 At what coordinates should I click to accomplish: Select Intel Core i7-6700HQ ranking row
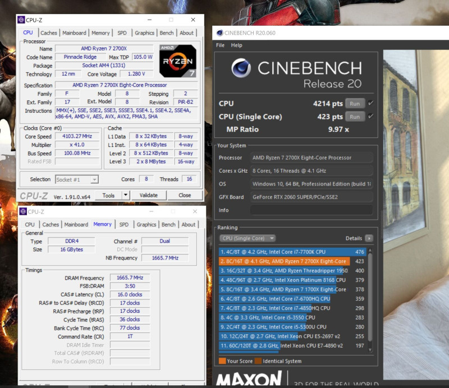[292, 299]
